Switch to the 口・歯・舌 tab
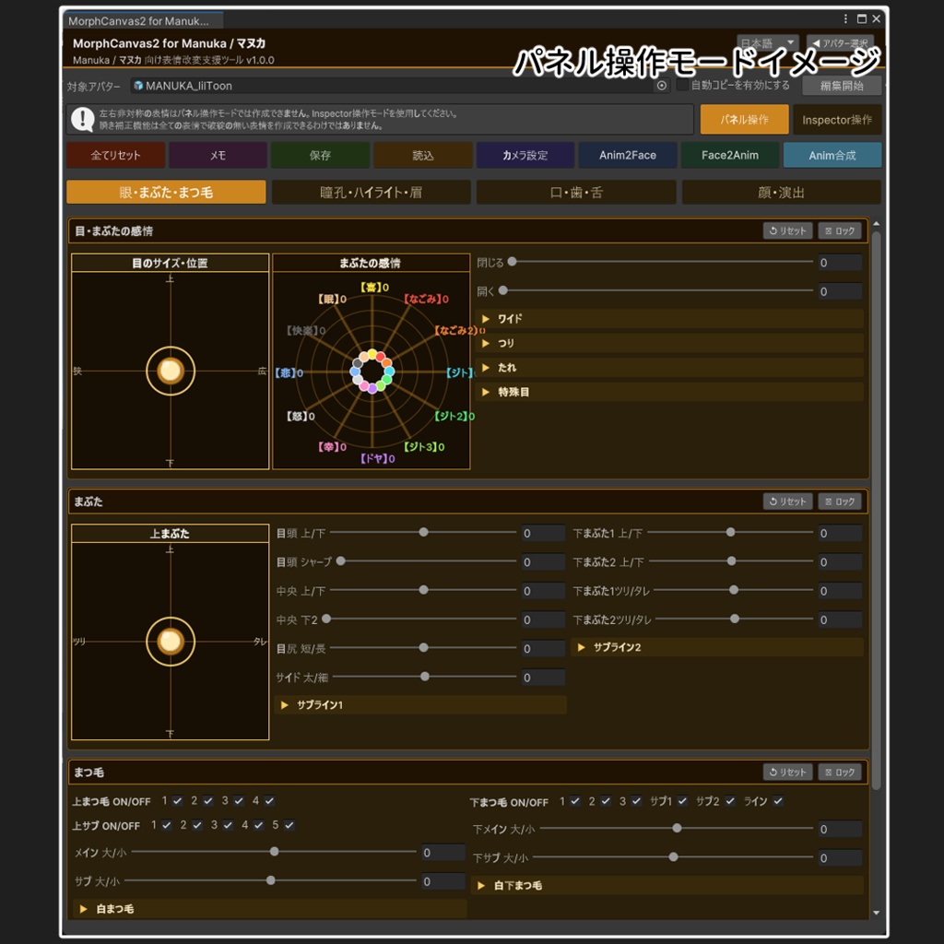The image size is (944, 944). 576,192
